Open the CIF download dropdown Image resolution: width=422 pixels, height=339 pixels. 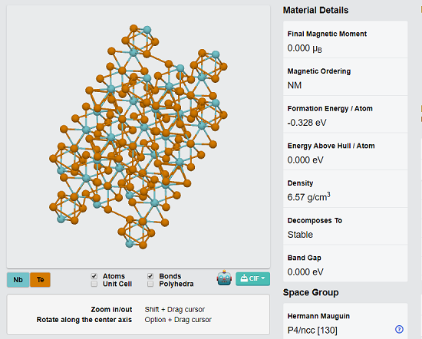(x=252, y=278)
